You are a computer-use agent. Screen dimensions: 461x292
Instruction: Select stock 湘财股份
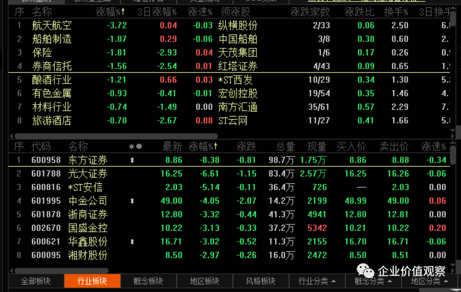coord(229,255)
